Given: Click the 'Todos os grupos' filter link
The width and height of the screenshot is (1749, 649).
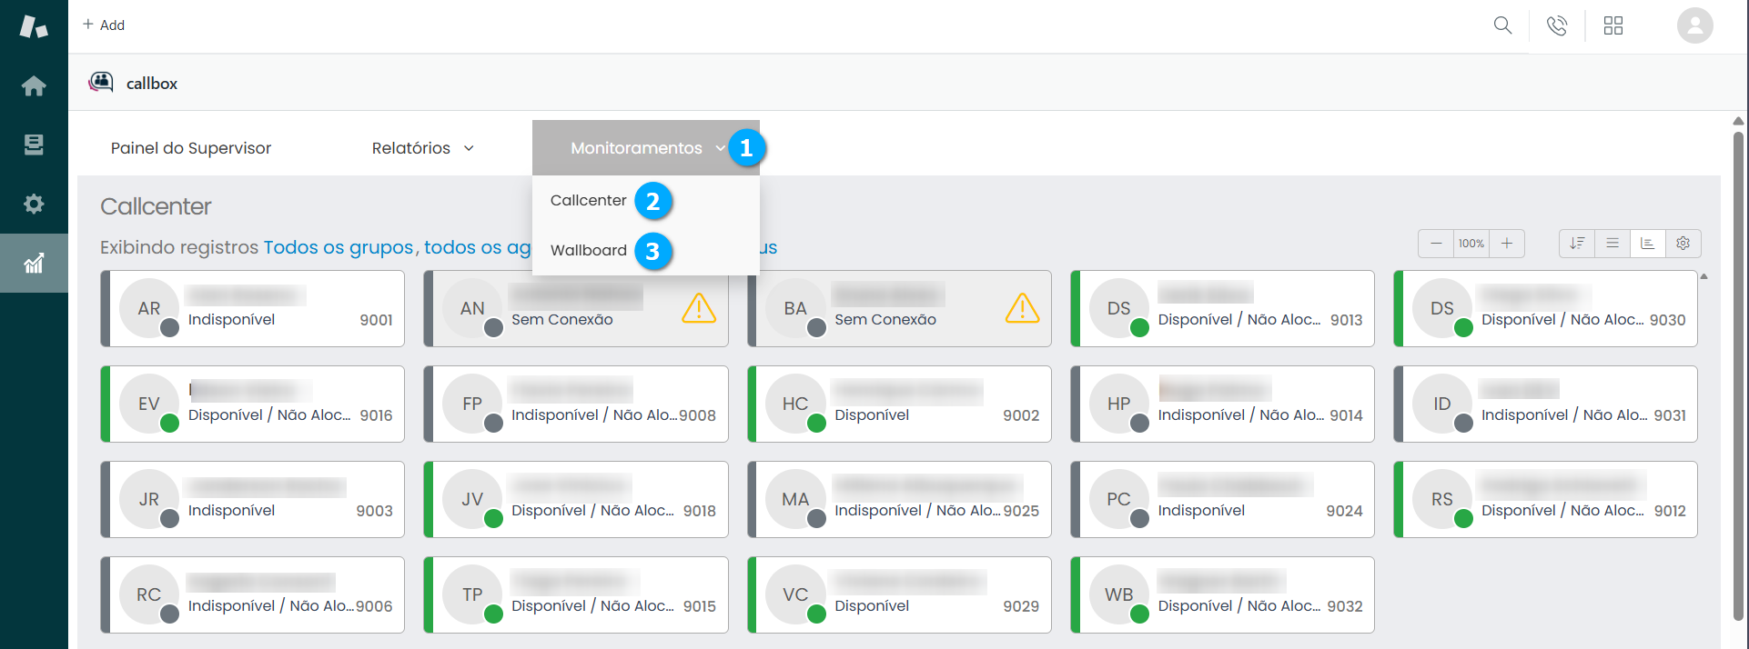Looking at the screenshot, I should pyautogui.click(x=339, y=247).
